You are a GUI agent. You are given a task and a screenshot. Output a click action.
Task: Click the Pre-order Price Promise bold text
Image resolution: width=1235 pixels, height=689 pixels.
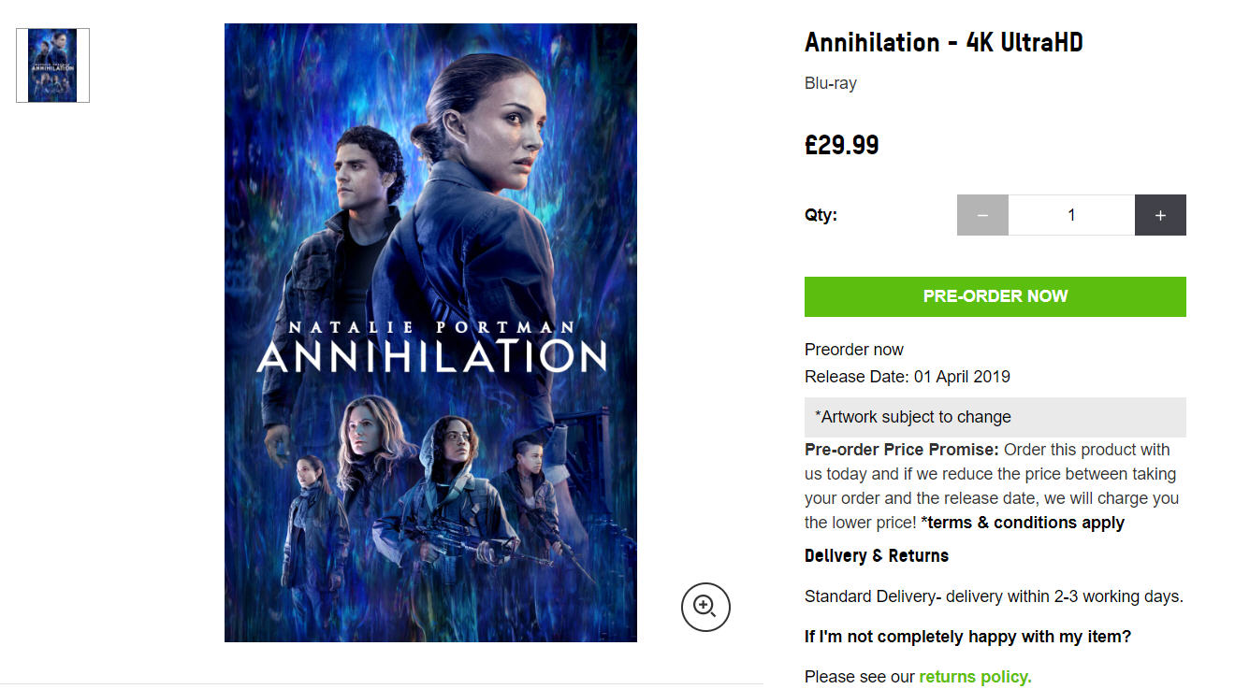pos(901,450)
